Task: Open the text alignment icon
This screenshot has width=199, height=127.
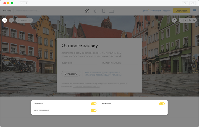Action: (11, 20)
